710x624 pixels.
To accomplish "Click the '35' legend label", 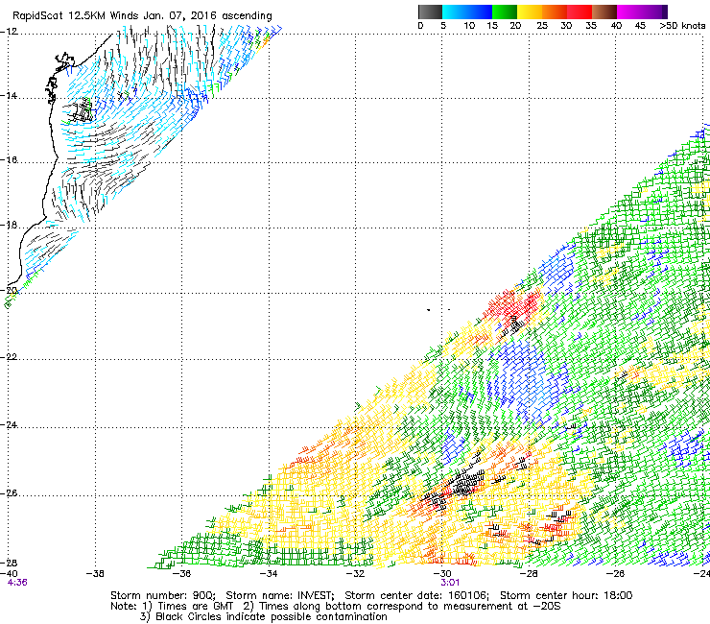I will [591, 25].
